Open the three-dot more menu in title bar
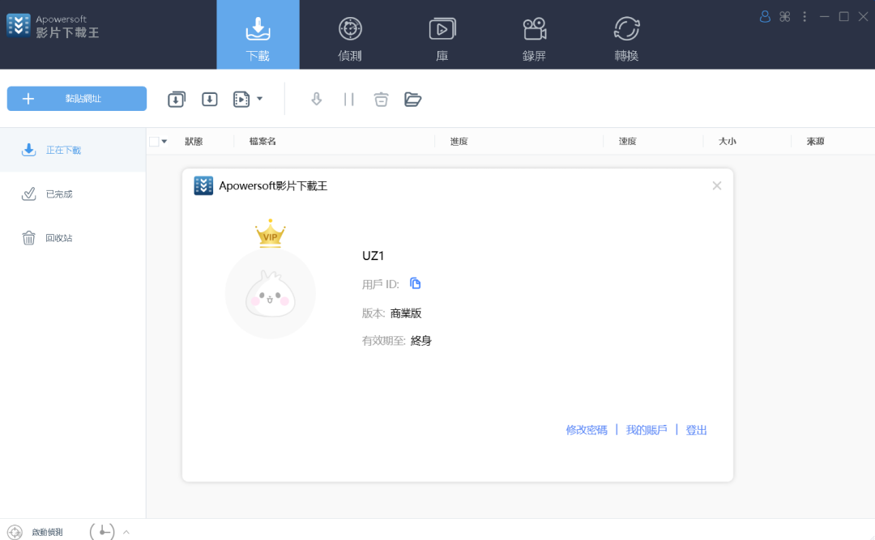The image size is (875, 540). (805, 17)
